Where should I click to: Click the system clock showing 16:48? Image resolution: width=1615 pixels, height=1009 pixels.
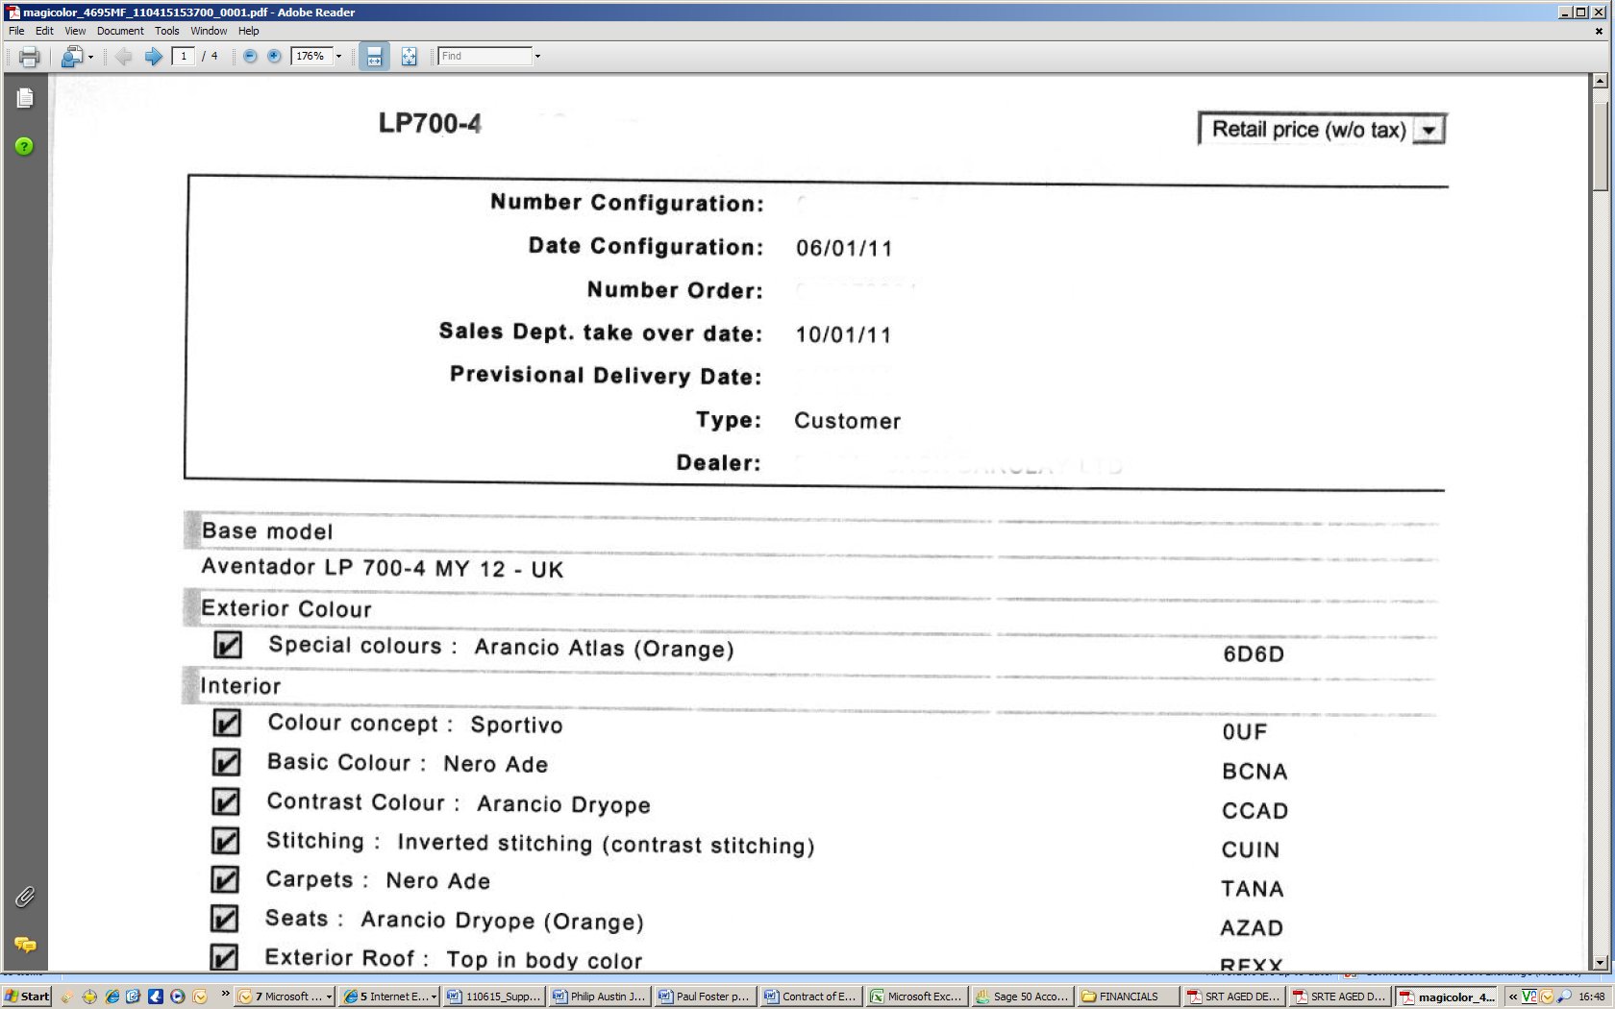tap(1592, 997)
